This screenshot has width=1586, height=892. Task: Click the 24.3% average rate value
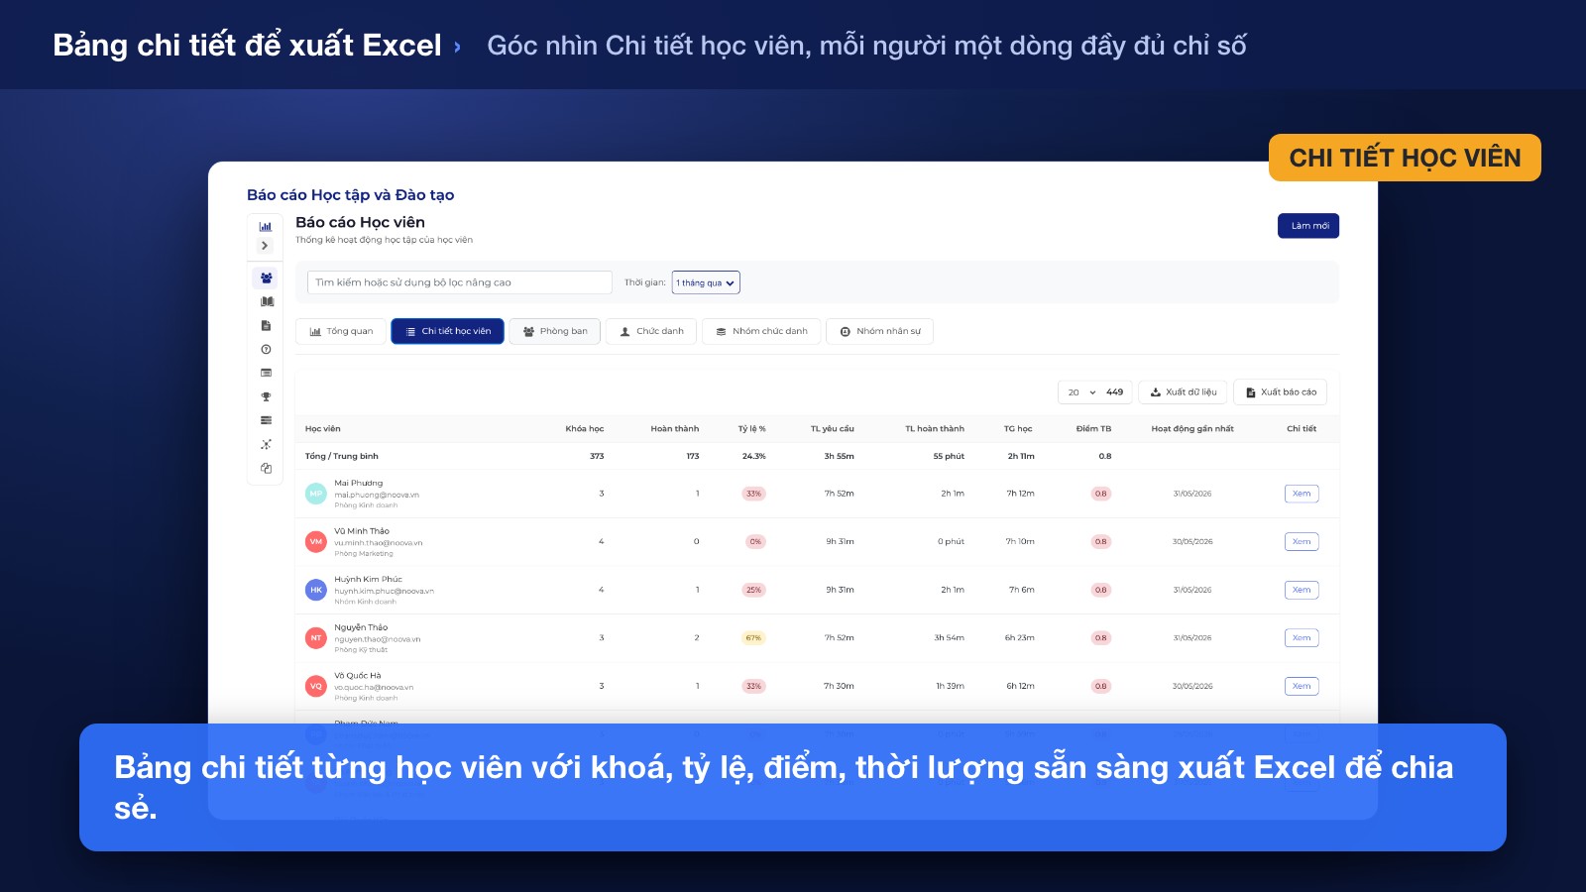pos(754,457)
